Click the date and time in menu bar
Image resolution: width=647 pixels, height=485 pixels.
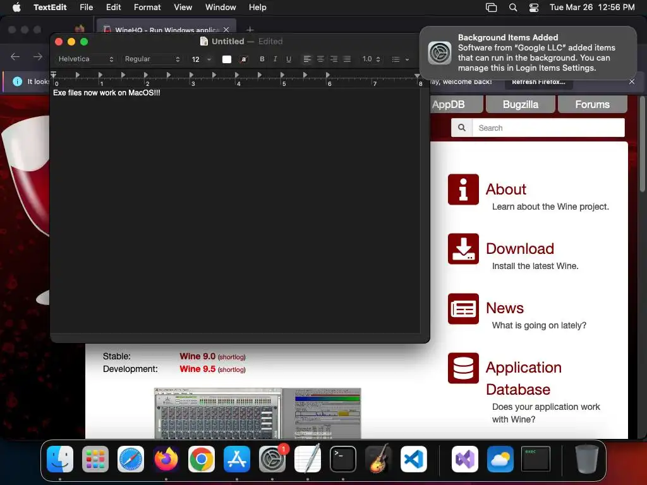[592, 7]
